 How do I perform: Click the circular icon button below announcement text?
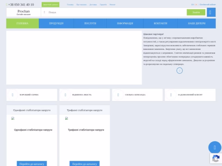(179, 71)
